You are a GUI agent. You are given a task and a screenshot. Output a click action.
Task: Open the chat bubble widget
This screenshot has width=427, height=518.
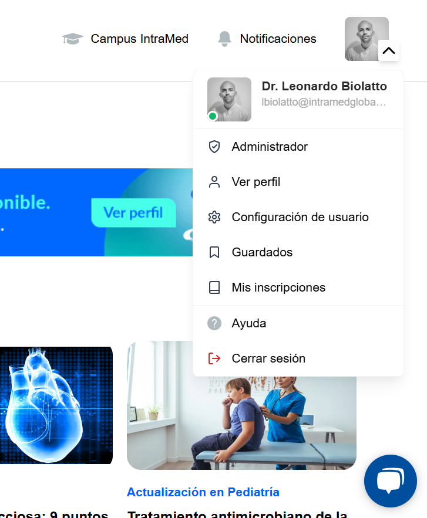[x=391, y=481]
